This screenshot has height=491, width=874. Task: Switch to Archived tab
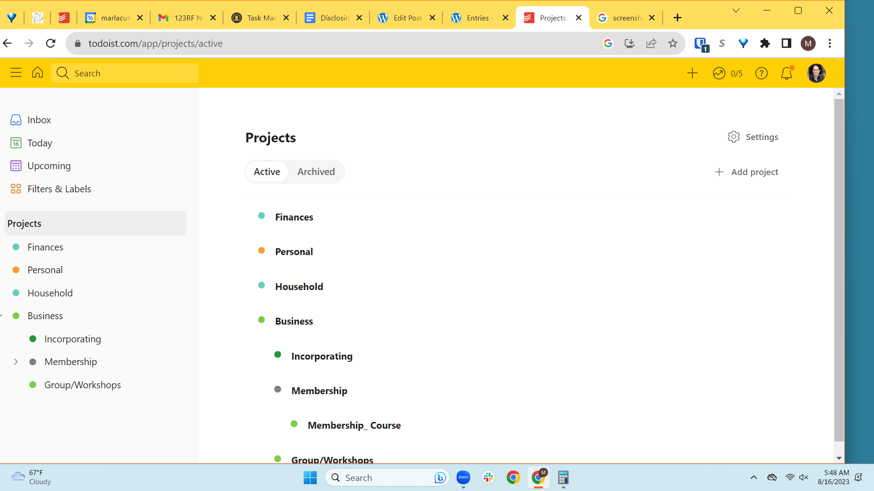coord(316,172)
